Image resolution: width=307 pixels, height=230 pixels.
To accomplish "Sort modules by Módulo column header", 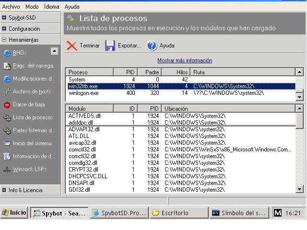I will click(90, 108).
